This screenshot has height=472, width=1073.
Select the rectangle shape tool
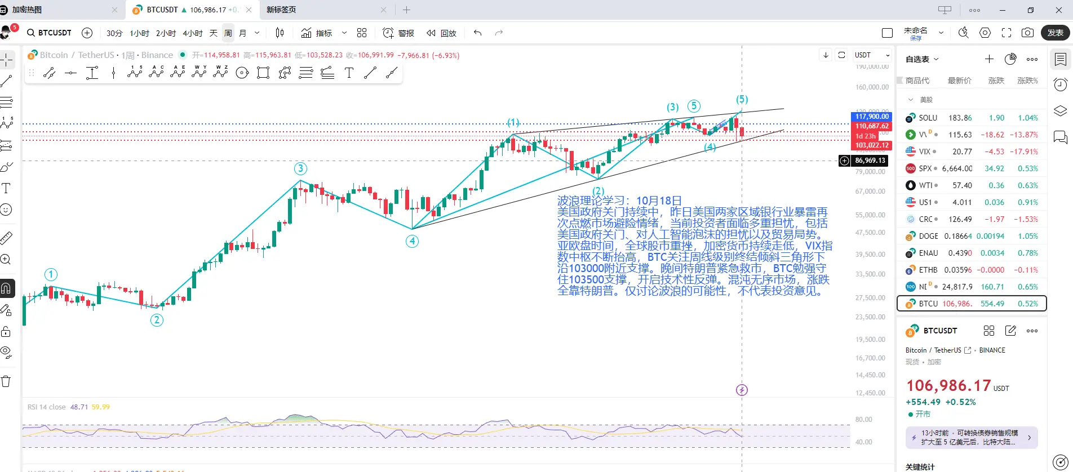pos(263,73)
